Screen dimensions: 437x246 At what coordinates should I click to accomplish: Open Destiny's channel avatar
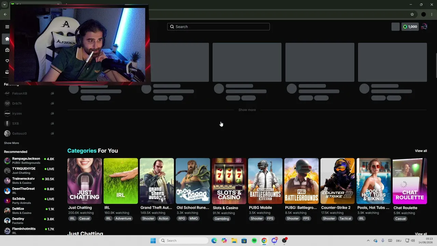[x=7, y=221]
